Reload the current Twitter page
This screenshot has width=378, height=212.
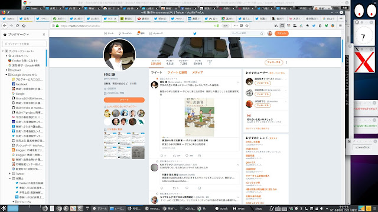(x=18, y=25)
